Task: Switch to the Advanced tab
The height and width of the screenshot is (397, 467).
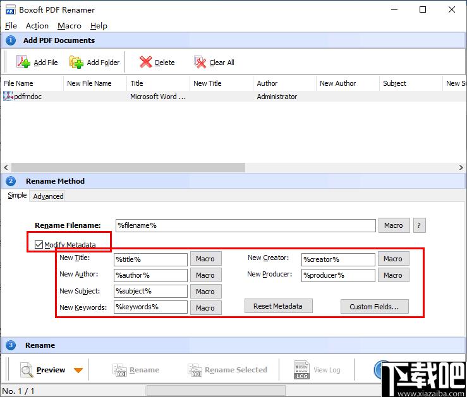Action: point(48,196)
